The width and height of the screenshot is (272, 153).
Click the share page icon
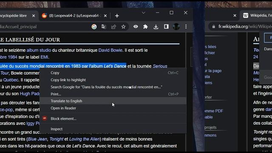click(x=113, y=26)
